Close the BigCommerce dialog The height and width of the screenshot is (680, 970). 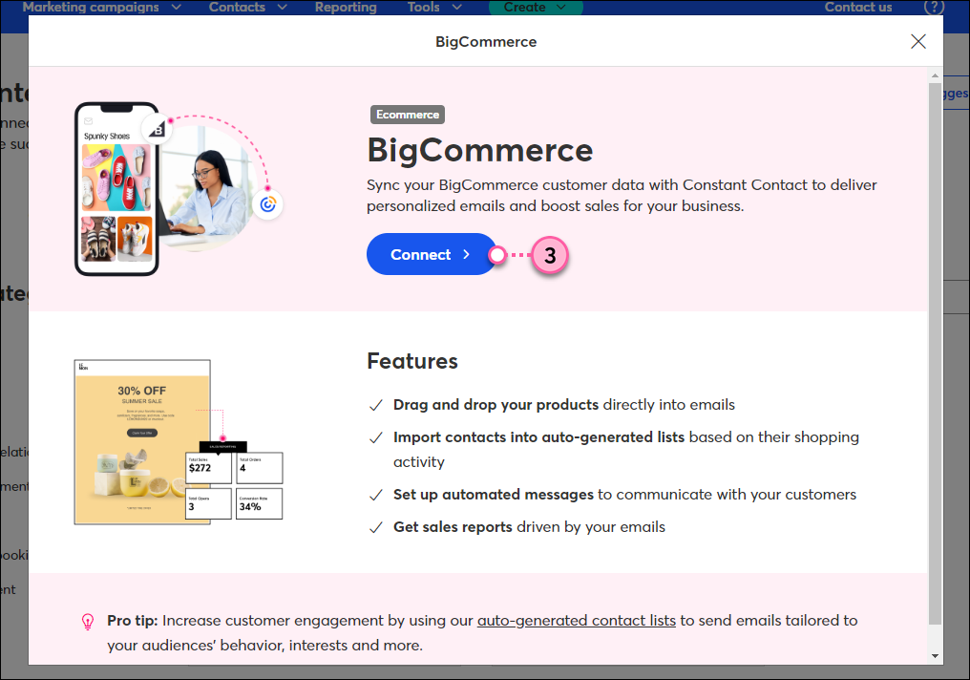click(918, 41)
